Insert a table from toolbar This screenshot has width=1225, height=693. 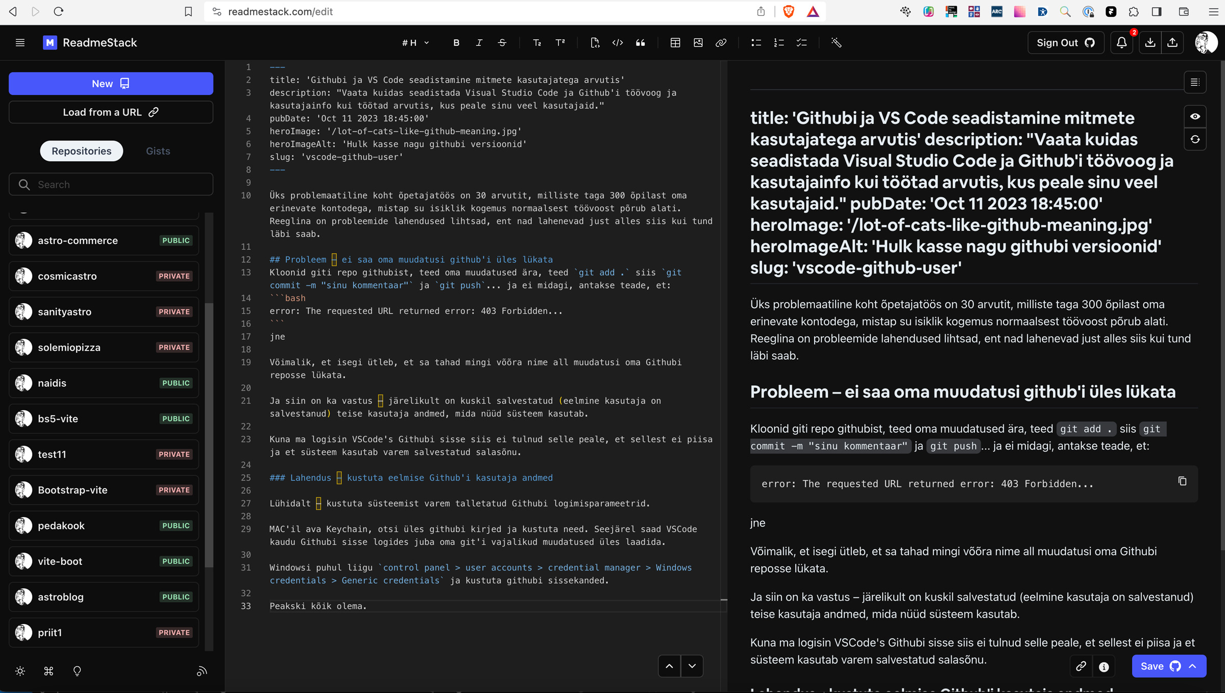pyautogui.click(x=675, y=43)
